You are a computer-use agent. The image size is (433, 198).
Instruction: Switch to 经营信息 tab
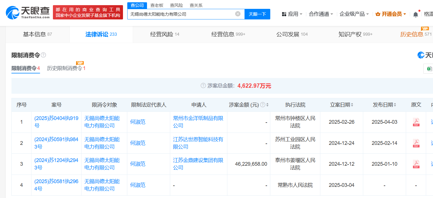[228, 34]
